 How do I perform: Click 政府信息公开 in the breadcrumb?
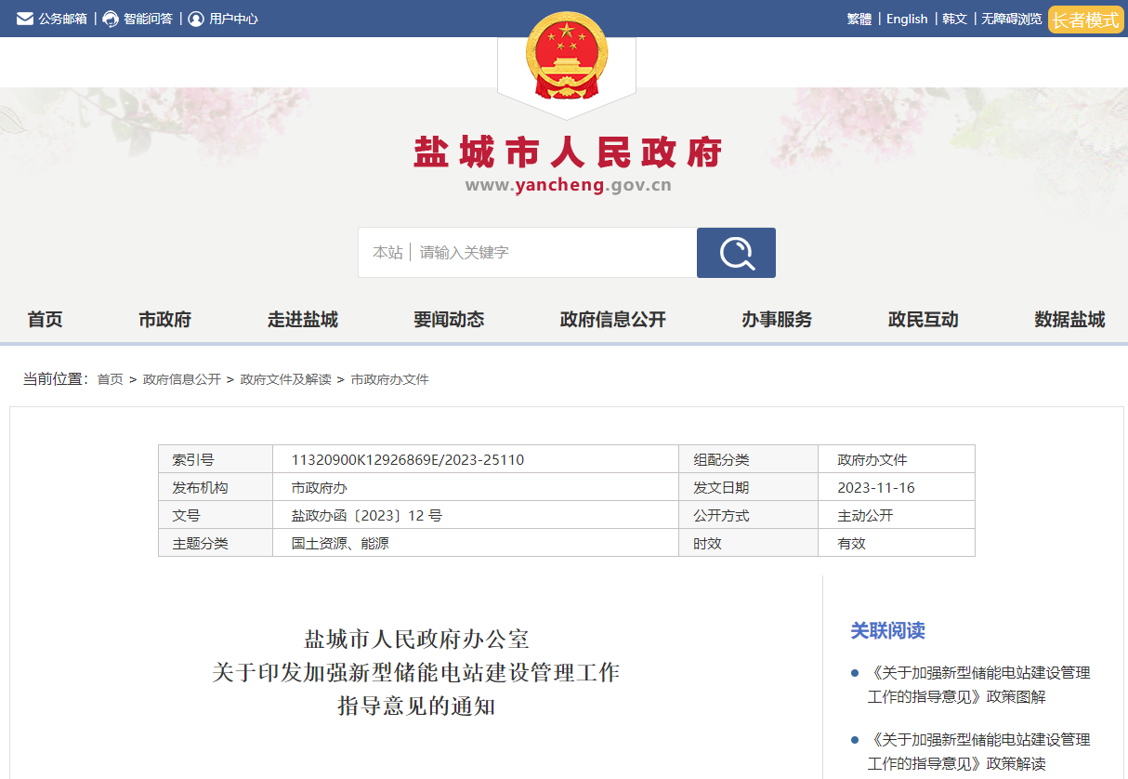pyautogui.click(x=182, y=379)
